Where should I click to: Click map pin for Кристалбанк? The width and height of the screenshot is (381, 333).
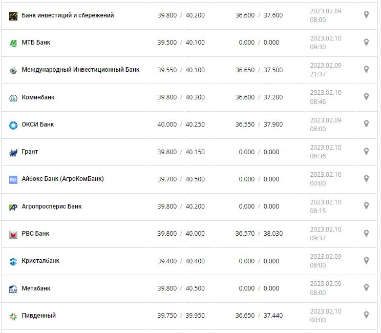[366, 260]
